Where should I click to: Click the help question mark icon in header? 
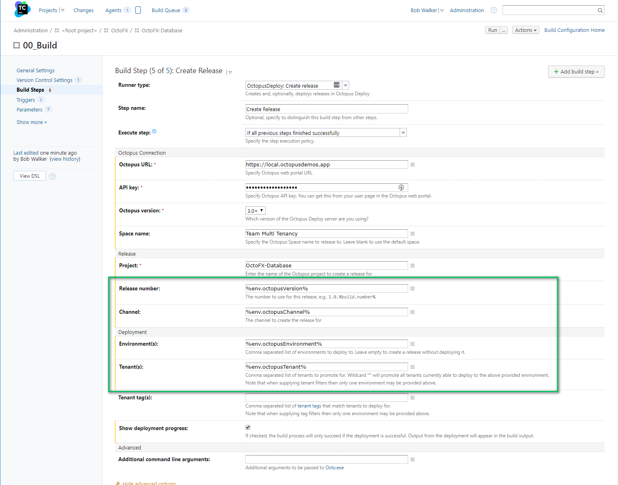[493, 10]
